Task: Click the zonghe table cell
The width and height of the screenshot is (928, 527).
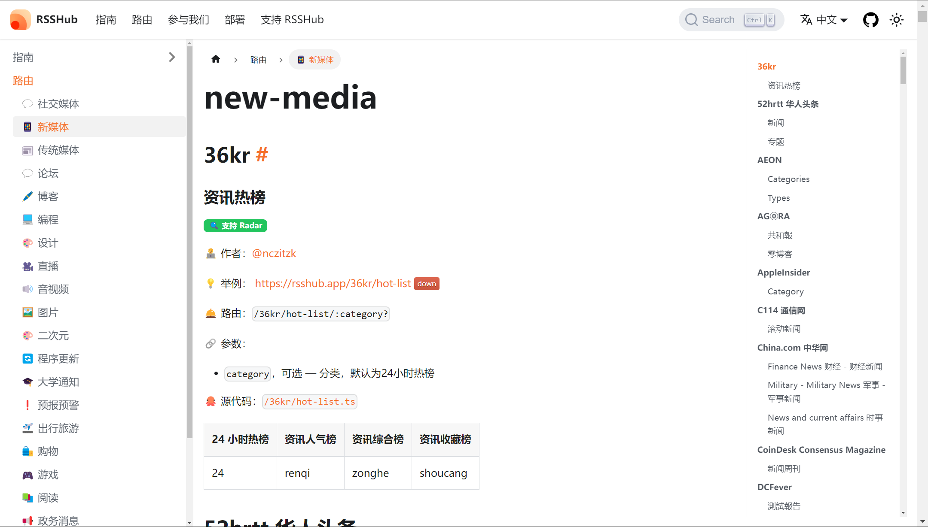Action: 378,473
